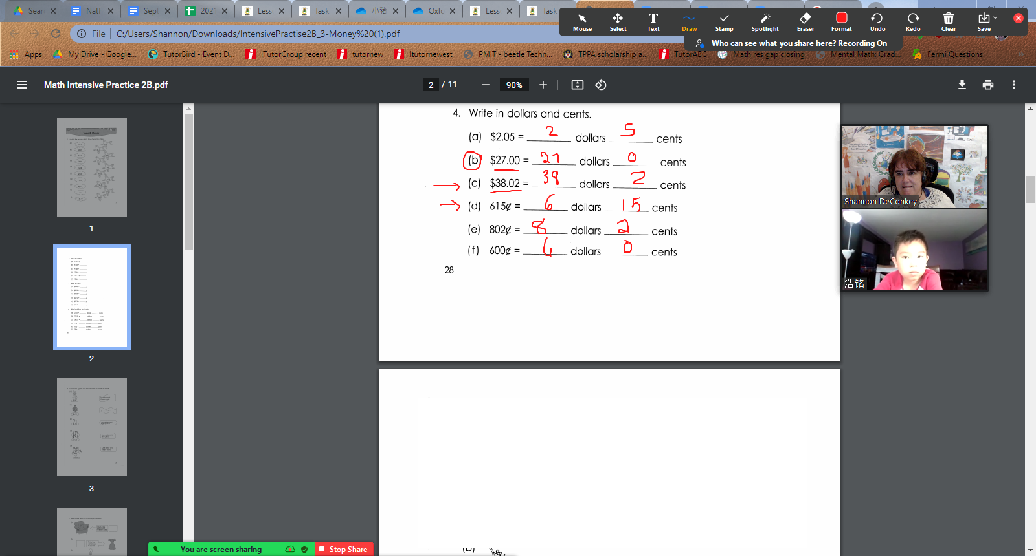Click the $38.02 amount in question (c)
Screen dimensions: 1036x556
tap(505, 184)
